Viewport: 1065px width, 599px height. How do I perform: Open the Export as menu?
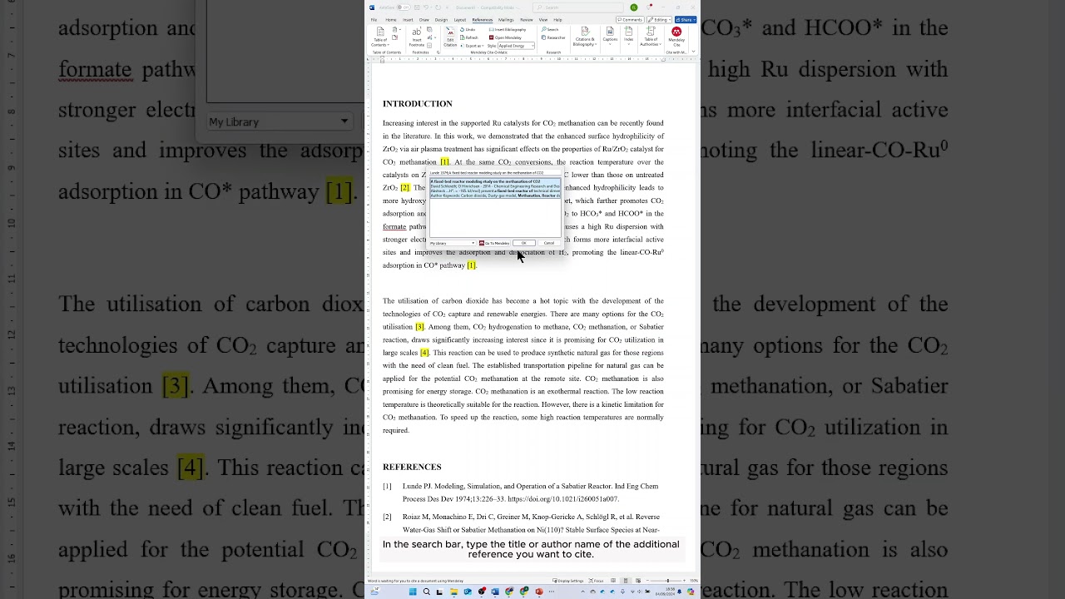[x=473, y=46]
